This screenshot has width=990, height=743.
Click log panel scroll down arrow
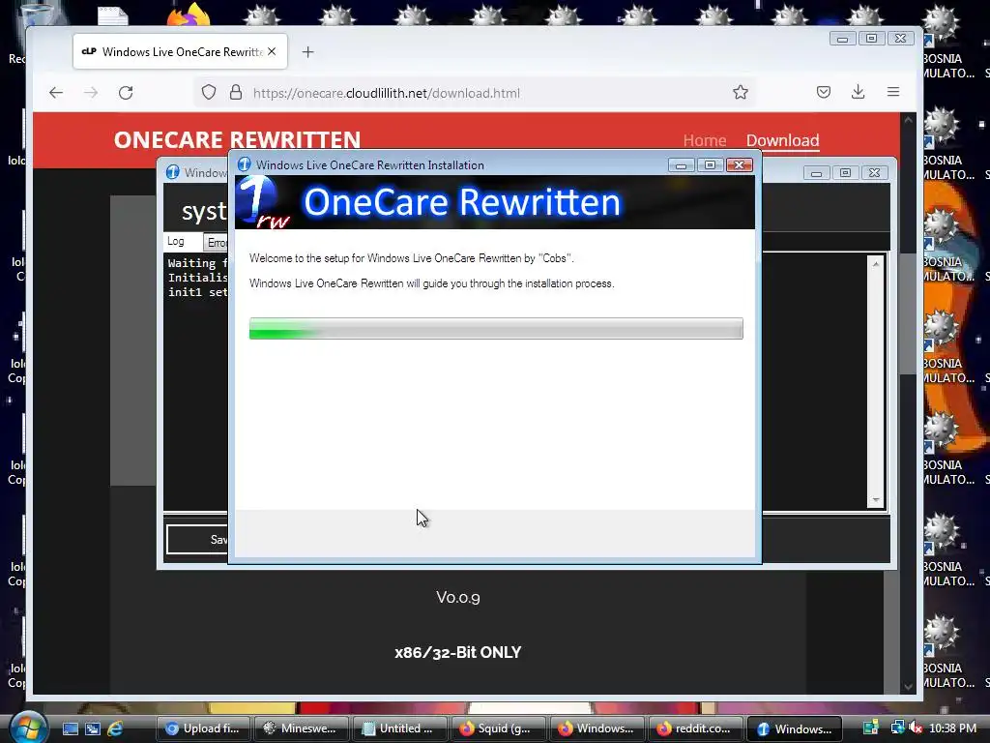pyautogui.click(x=876, y=500)
